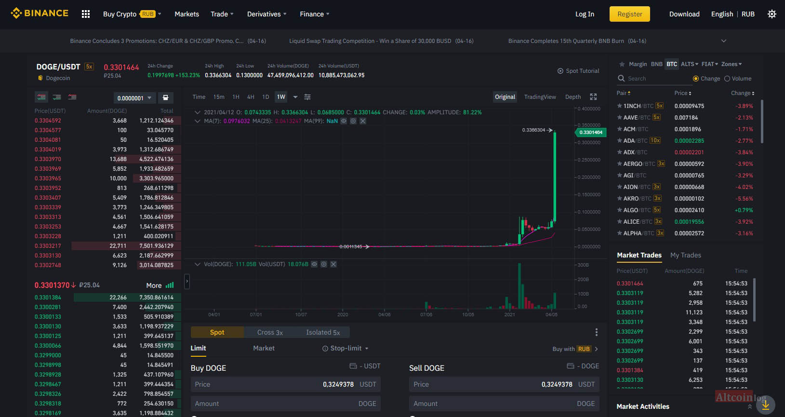Viewport: 785px width, 417px height.
Task: Click the More order book link
Action: [x=154, y=285]
